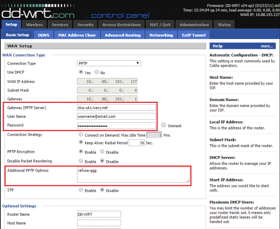280x229 pixels.
Task: Open the Wireless tab
Action: point(34,25)
